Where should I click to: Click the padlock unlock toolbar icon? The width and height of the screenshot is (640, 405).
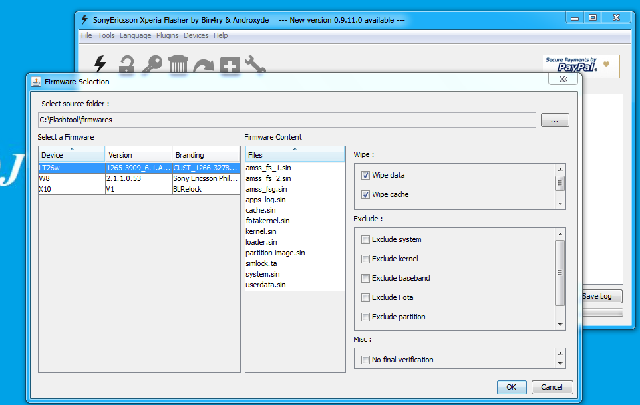pos(126,65)
